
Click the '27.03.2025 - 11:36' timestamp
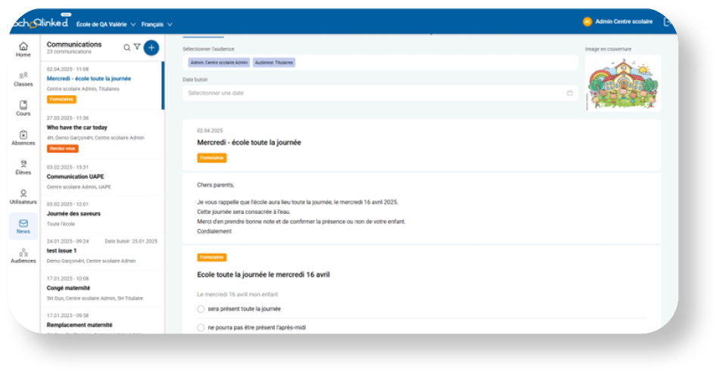tap(67, 118)
